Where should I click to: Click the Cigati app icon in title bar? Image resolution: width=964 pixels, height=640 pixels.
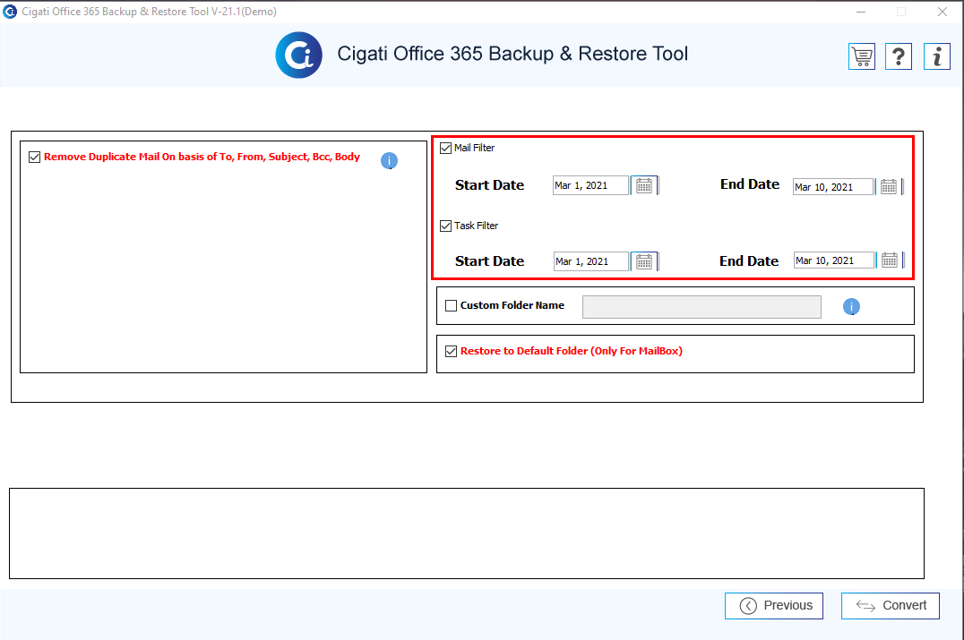pos(10,12)
